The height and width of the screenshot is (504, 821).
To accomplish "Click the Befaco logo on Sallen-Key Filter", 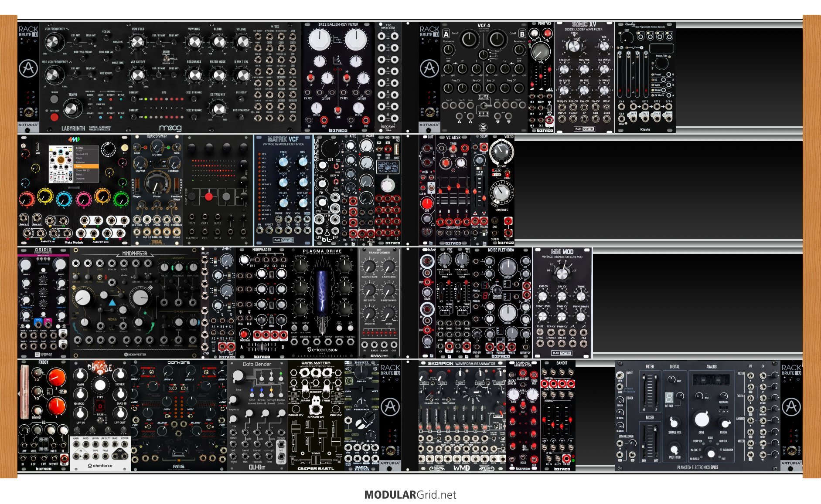I will (x=338, y=130).
